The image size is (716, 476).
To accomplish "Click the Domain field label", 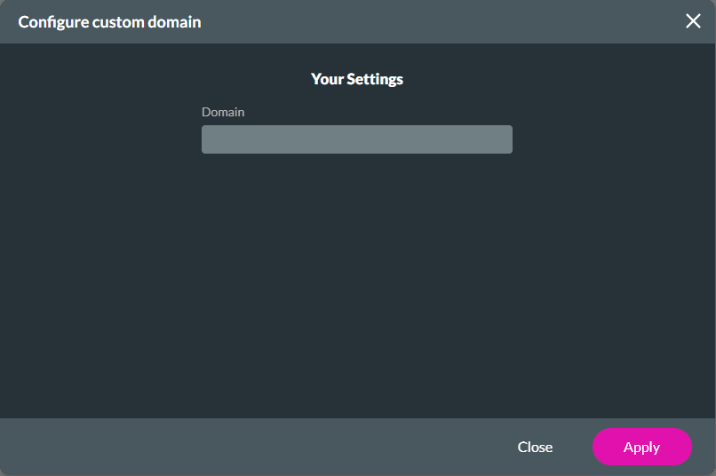I will coord(223,112).
